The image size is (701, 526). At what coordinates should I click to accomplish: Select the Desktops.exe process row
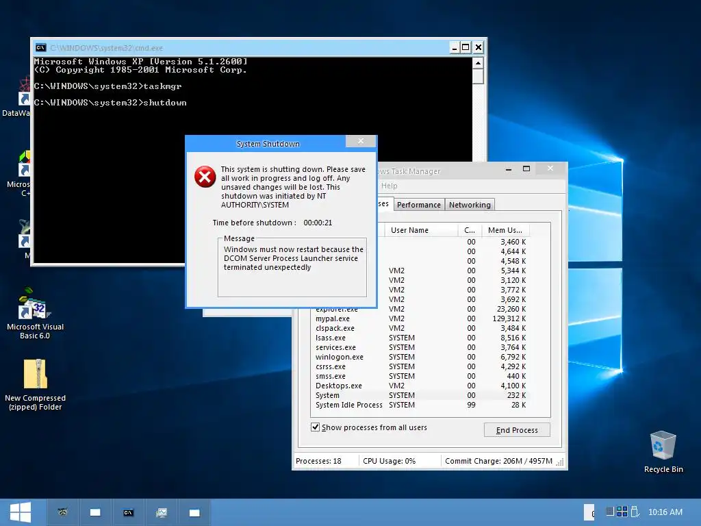pyautogui.click(x=420, y=386)
